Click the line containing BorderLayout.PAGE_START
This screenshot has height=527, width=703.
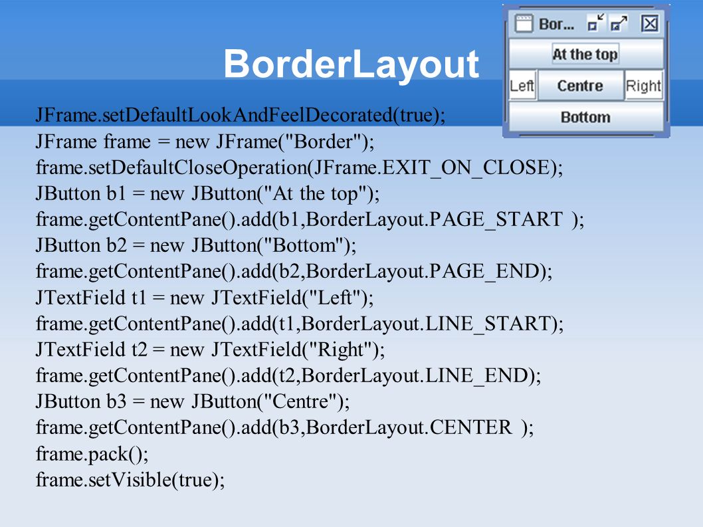[310, 220]
